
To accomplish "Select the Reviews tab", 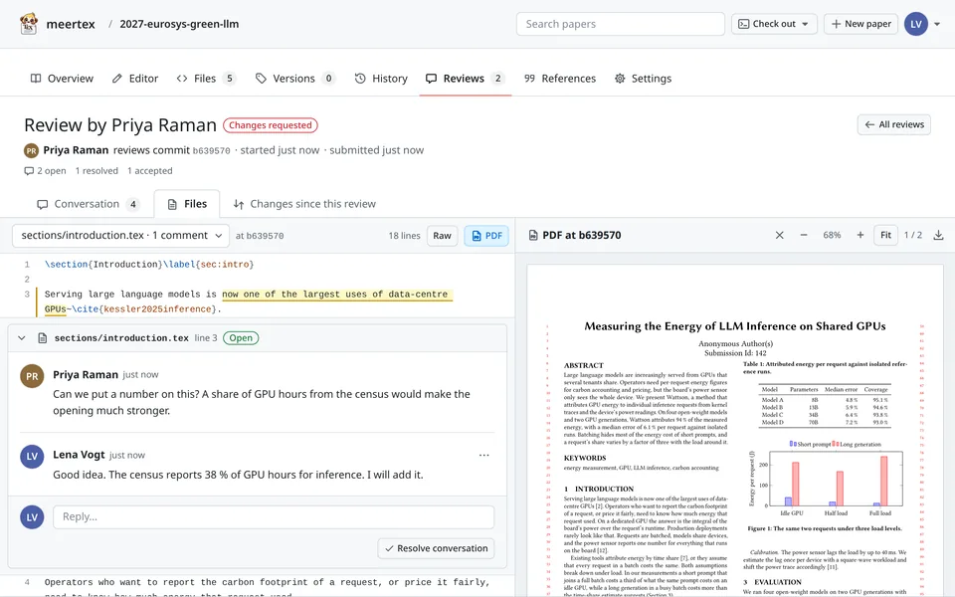I will pyautogui.click(x=465, y=78).
